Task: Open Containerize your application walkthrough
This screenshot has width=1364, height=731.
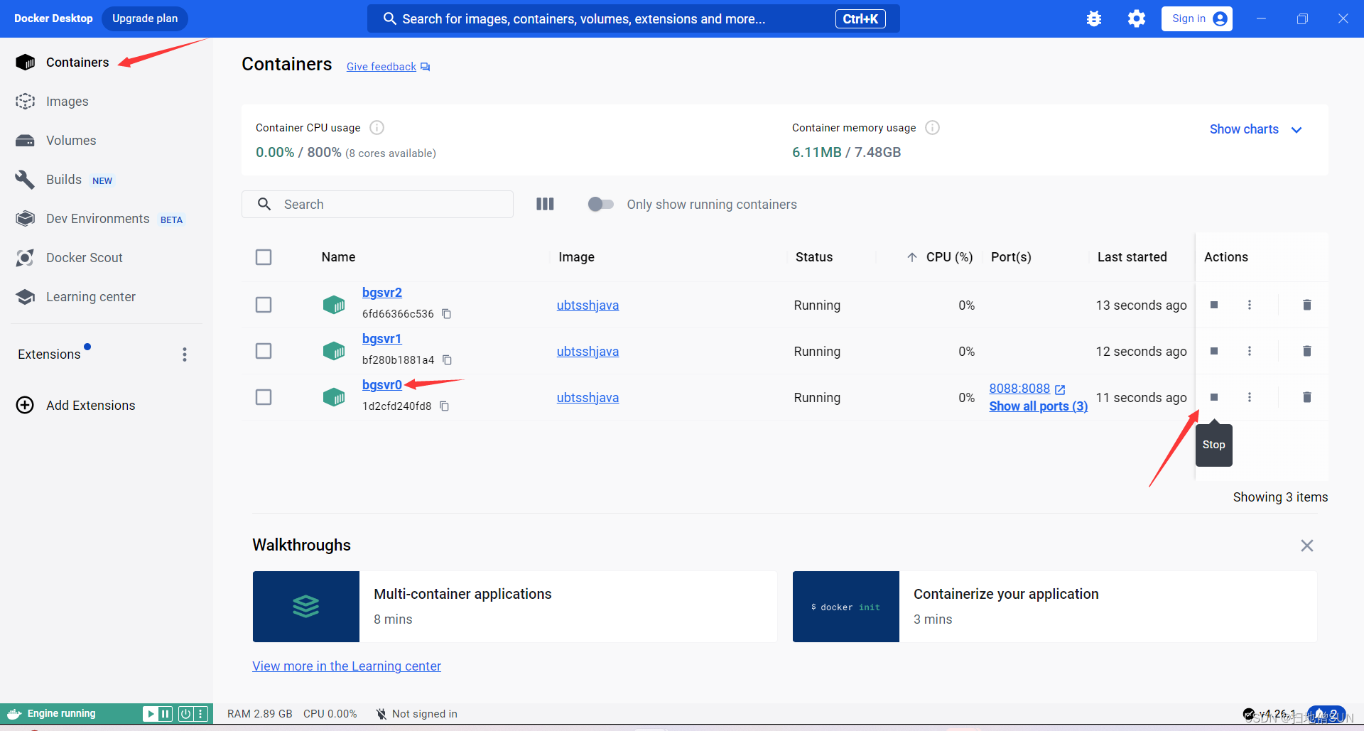Action: (1055, 607)
